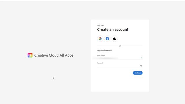
Task: Select the Apple sign-up icon
Action: tap(114, 38)
